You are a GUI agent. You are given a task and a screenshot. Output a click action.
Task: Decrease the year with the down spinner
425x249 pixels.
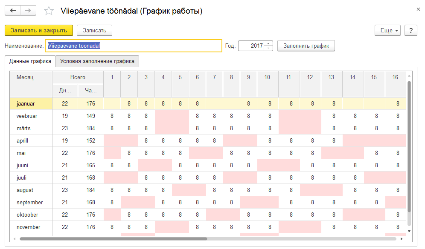tap(268, 48)
